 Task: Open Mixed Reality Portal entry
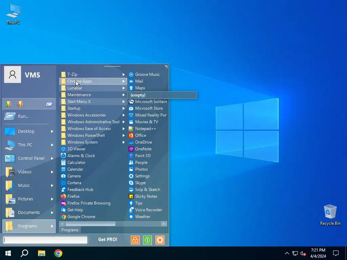(148, 115)
